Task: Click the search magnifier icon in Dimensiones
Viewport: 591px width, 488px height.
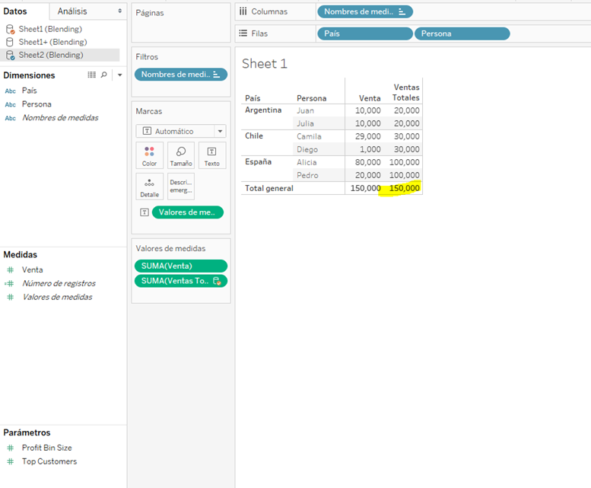Action: click(x=104, y=75)
